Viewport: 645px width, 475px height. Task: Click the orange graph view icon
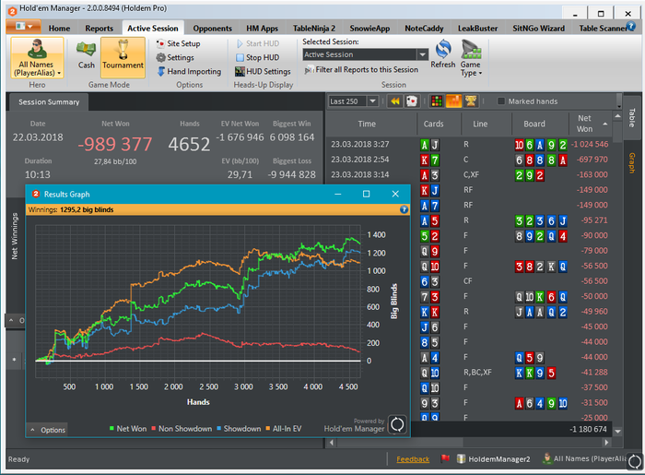click(x=453, y=101)
